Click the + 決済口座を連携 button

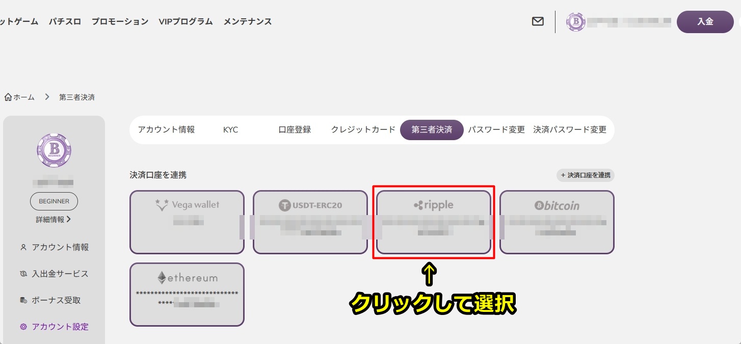[586, 175]
